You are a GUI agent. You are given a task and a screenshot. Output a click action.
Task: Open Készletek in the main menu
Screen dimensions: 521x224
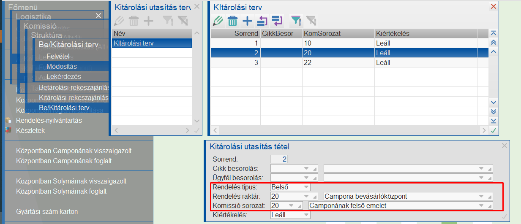click(30, 130)
